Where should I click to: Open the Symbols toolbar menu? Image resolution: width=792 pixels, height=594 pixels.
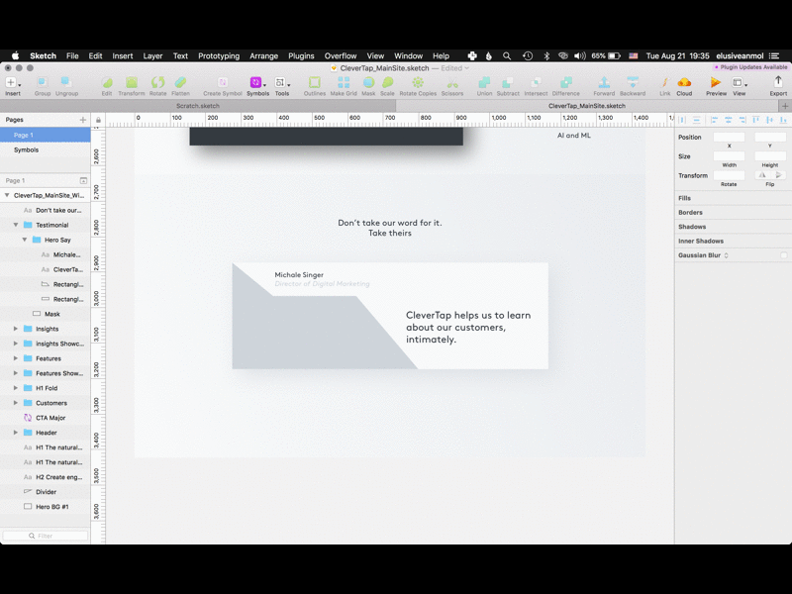tap(257, 85)
